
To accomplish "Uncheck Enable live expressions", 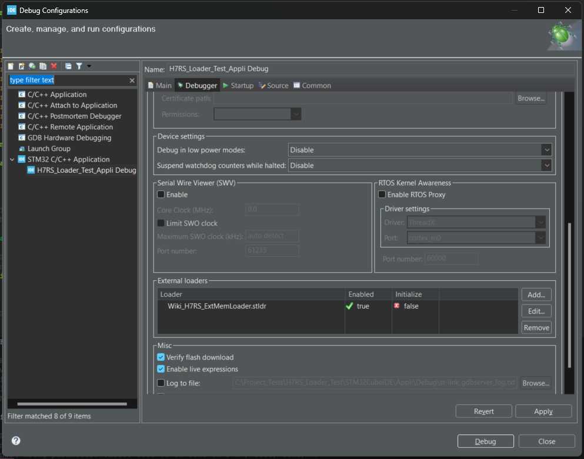I will click(x=161, y=369).
